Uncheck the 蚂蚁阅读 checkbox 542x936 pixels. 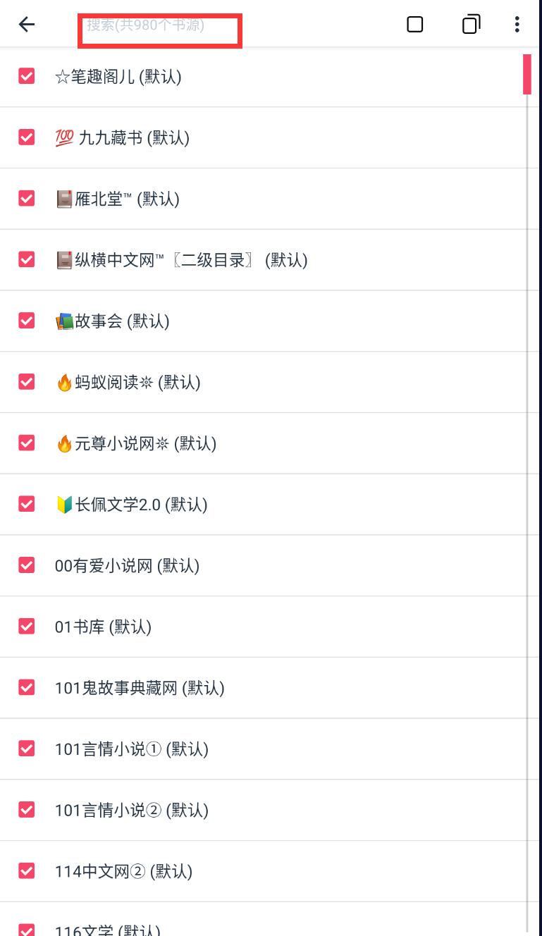[27, 382]
